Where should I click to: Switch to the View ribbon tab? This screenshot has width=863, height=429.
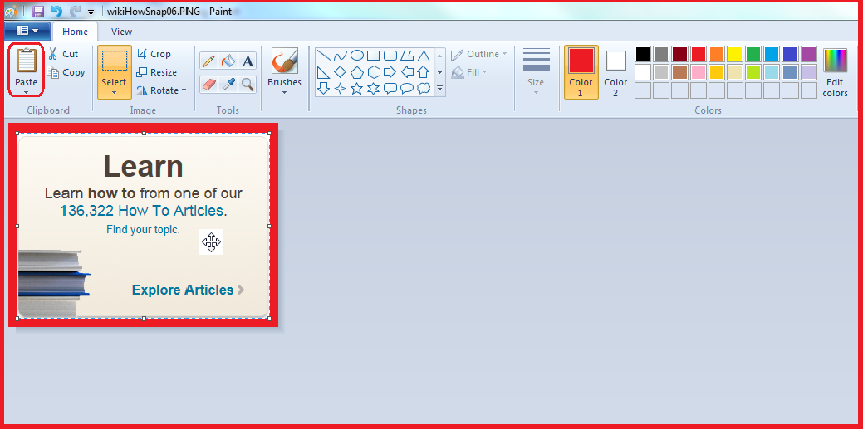tap(121, 32)
